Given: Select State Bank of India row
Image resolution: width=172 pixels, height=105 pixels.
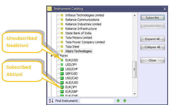Looking at the screenshot, I should [x=78, y=33].
